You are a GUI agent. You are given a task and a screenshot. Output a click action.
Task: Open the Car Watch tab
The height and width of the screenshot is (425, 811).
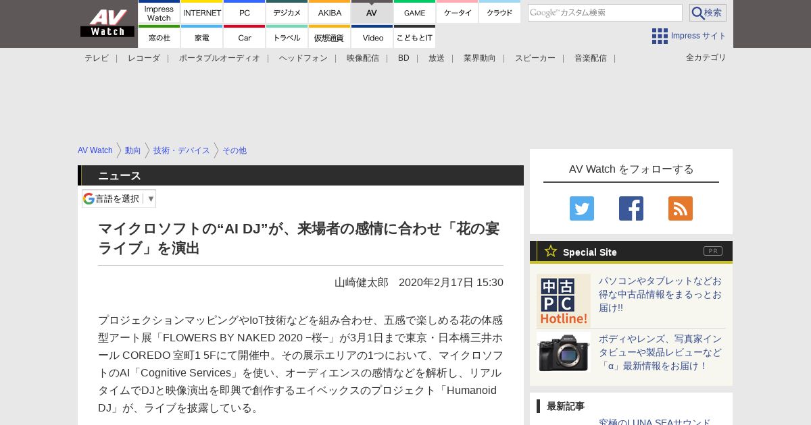point(245,37)
